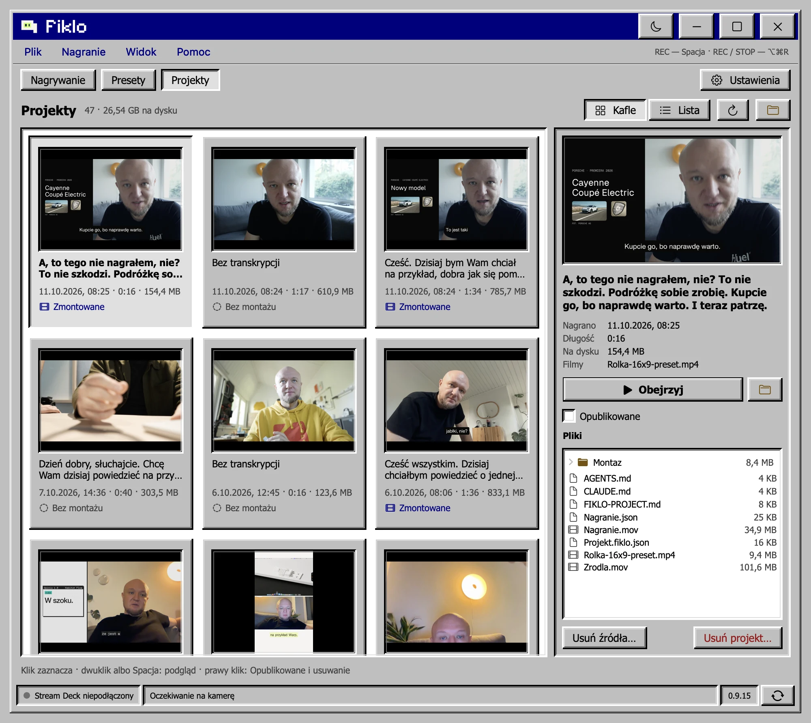Click the Zmontowane film icon on 833,1 MB project
The height and width of the screenshot is (723, 811).
(x=390, y=508)
